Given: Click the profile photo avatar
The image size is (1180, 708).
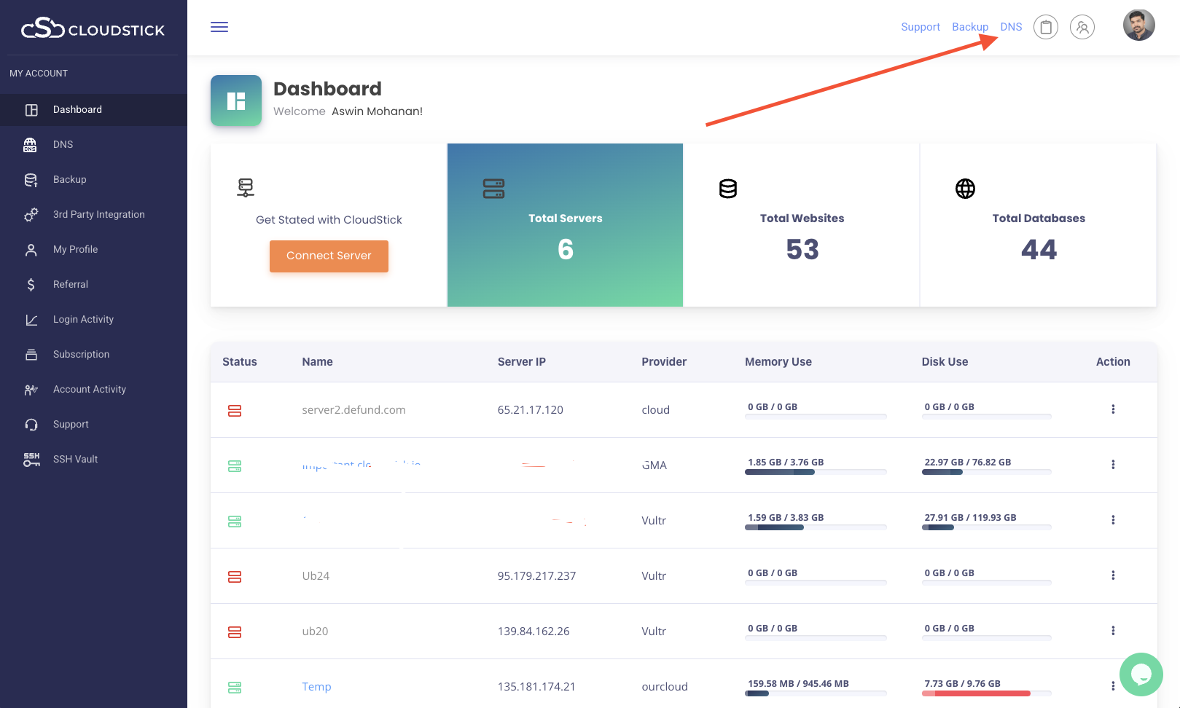Looking at the screenshot, I should 1138,25.
